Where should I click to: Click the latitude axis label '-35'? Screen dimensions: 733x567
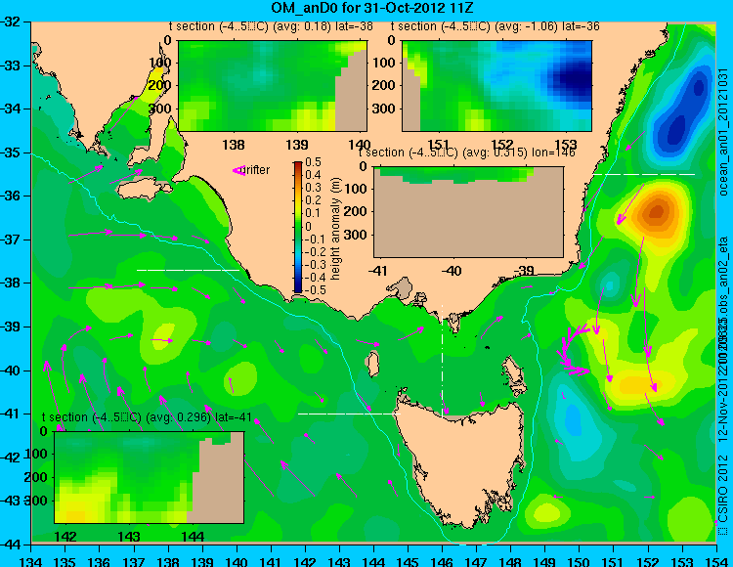point(11,153)
